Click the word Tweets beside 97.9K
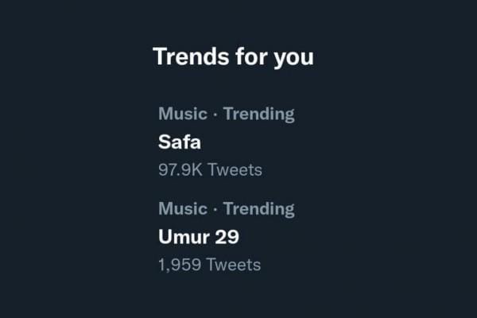Screen dimensions: 477x318 tap(234, 169)
